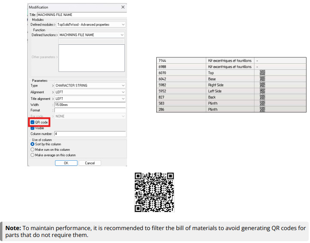Screen dimensions: 310x243
Task: Select the 583 table cell
Action: [181, 103]
